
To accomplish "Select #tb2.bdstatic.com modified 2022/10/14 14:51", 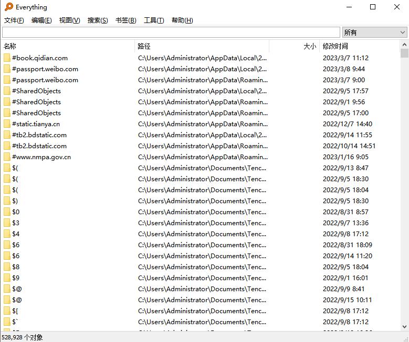I will tap(39, 146).
